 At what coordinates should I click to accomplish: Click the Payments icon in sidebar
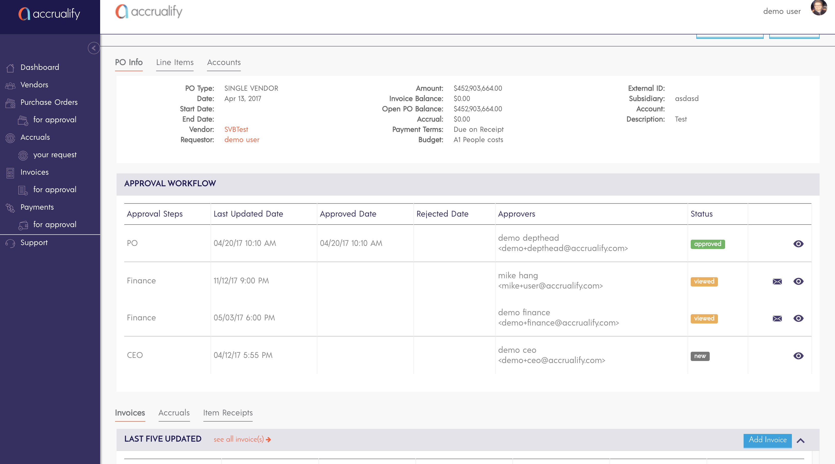pyautogui.click(x=10, y=208)
